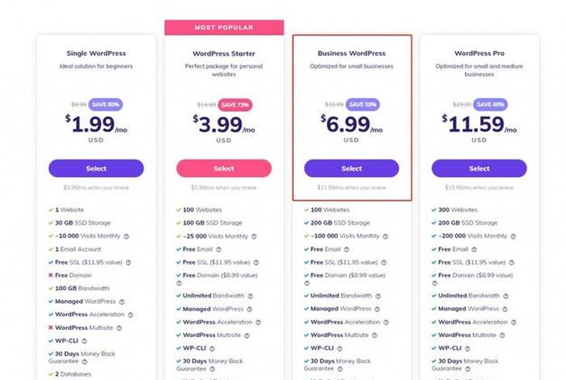Click the SAVE 60% badge on WordPress Pro
The width and height of the screenshot is (566, 380).
click(x=490, y=104)
